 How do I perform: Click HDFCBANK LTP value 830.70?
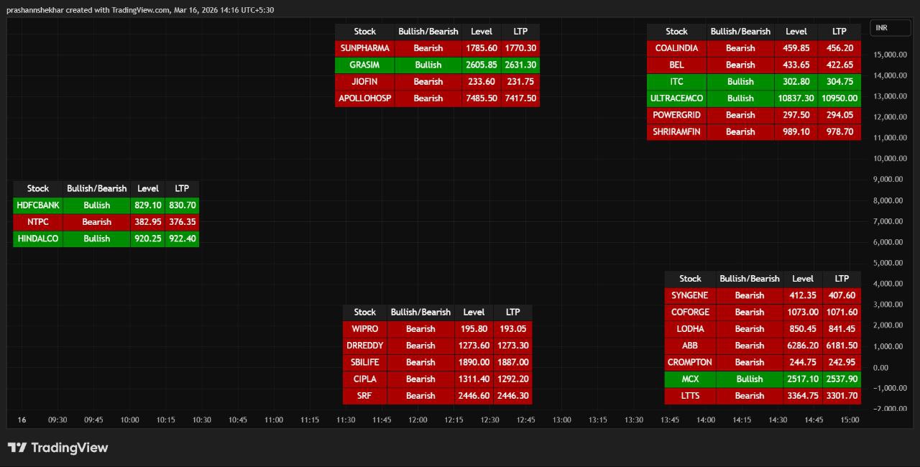pos(182,205)
